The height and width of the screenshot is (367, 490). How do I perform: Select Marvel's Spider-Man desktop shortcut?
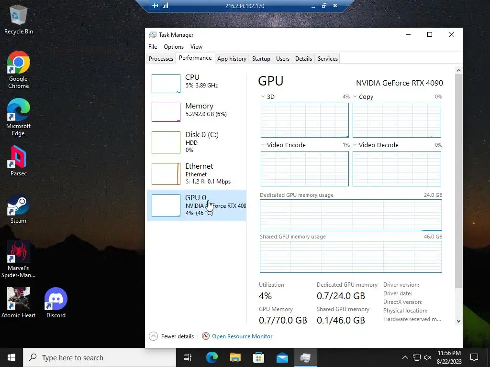tap(19, 259)
